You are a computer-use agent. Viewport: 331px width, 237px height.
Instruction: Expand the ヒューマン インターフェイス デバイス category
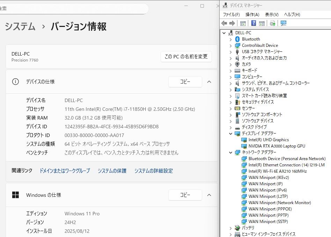(230, 235)
